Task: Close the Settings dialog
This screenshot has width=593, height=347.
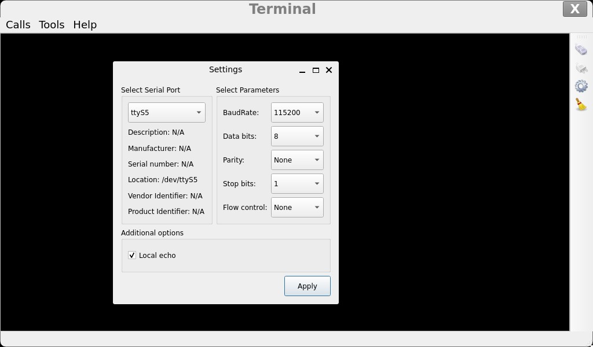Action: coord(329,70)
